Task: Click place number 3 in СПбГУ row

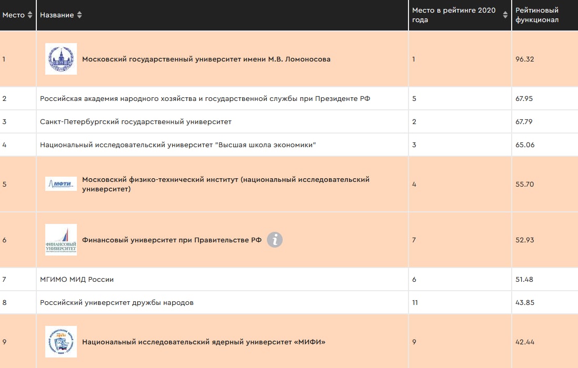Action: point(4,122)
